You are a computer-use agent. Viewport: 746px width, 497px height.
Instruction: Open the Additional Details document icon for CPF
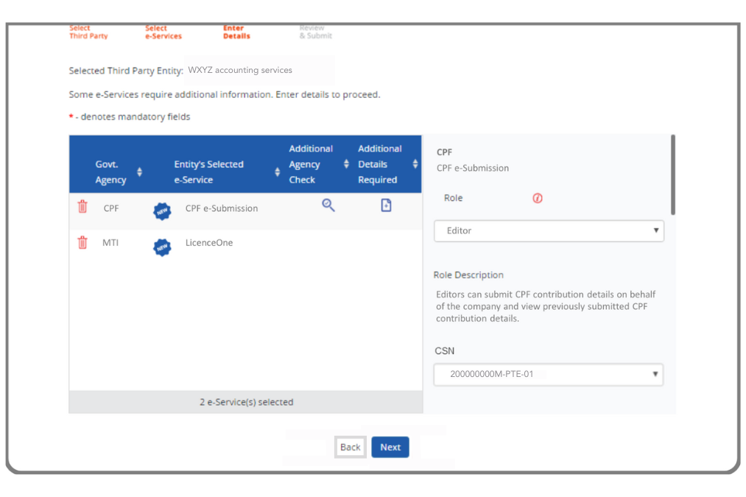point(386,205)
